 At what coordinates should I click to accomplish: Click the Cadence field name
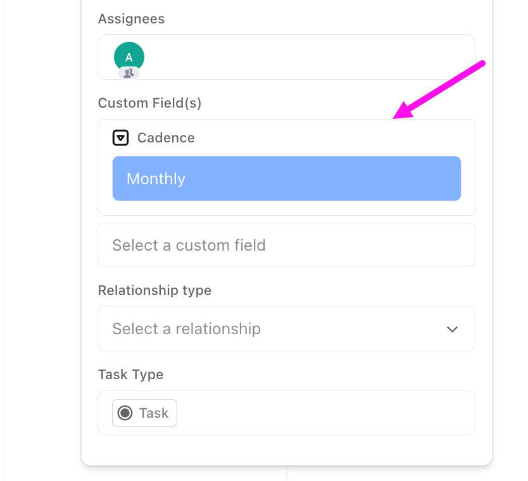[166, 137]
